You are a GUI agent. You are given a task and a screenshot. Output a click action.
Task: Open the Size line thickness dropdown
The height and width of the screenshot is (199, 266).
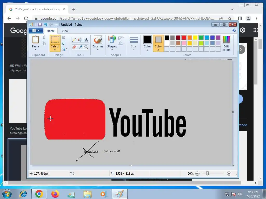[x=134, y=43]
